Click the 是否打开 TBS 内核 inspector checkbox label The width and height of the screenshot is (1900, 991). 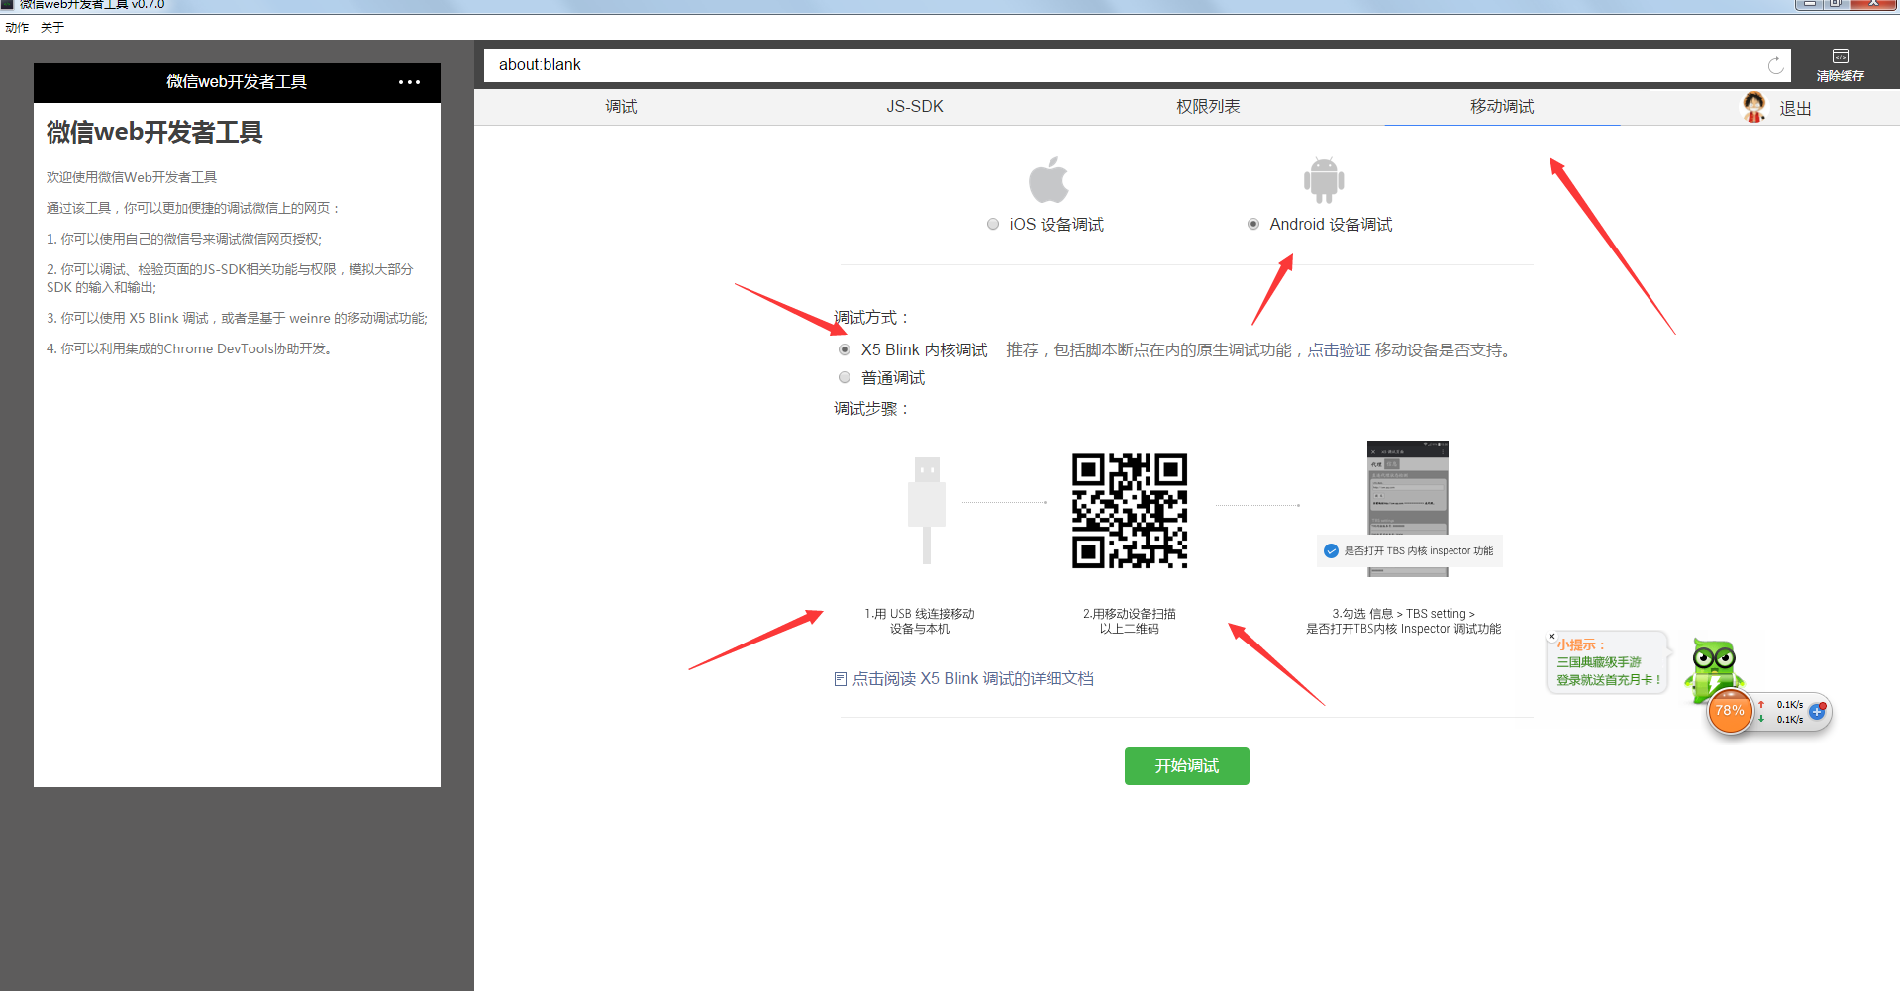pos(1418,551)
